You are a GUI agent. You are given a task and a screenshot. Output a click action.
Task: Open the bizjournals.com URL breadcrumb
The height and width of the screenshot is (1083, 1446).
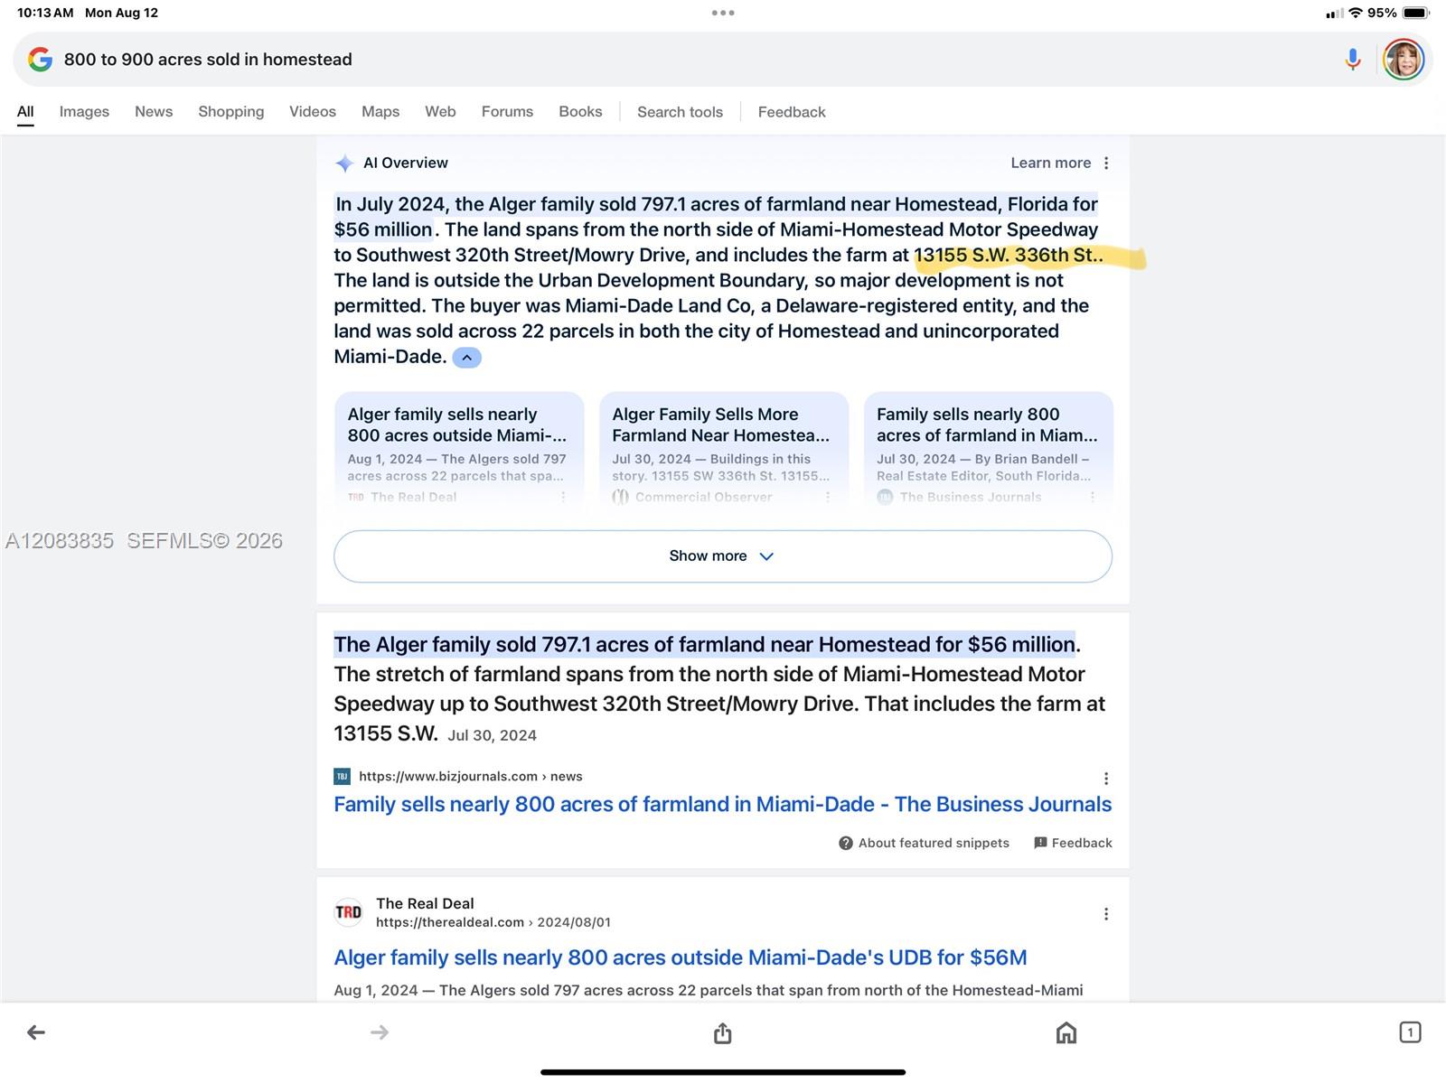tap(471, 777)
